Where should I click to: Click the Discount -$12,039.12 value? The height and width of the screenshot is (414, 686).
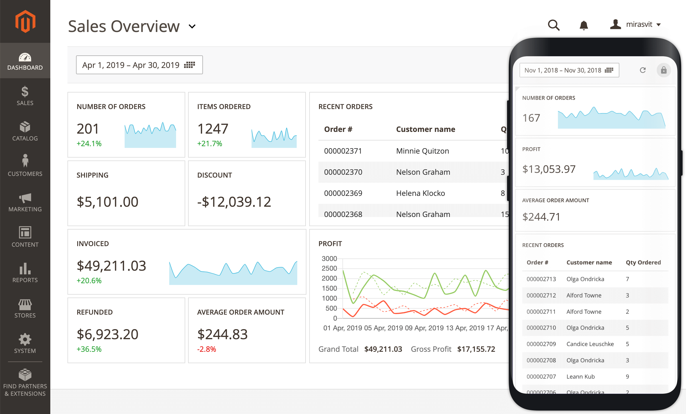234,202
